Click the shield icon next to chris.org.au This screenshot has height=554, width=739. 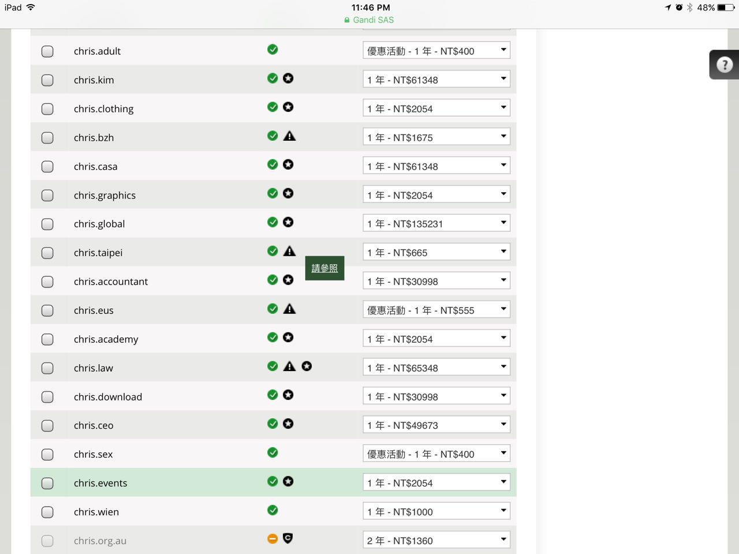[288, 538]
